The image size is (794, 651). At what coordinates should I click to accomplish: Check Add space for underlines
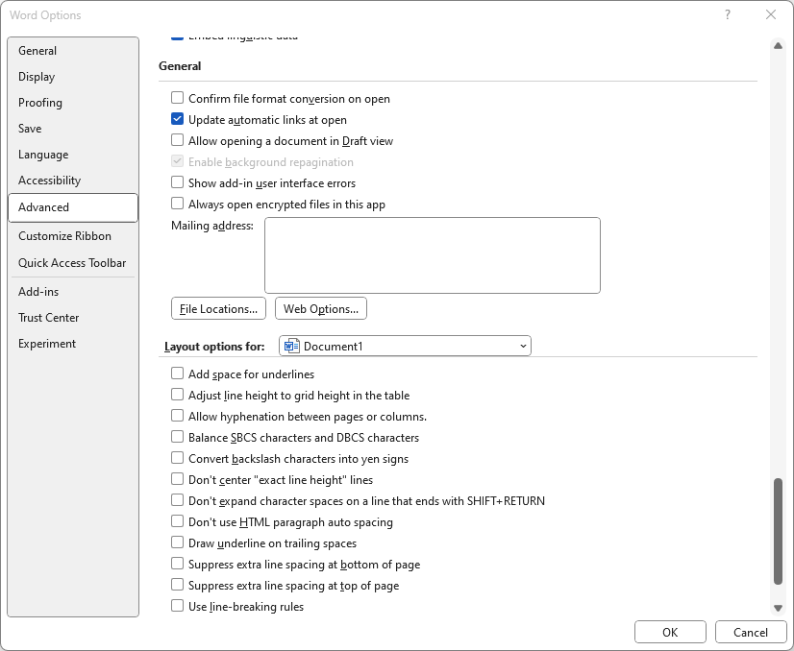[x=177, y=374]
